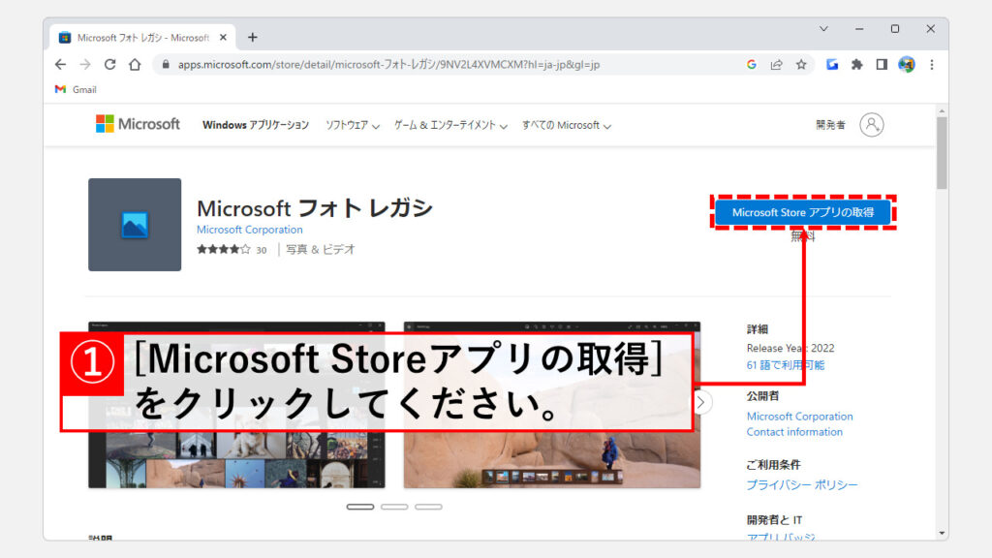
Task: Click the next screenshot carousel arrow
Action: (x=702, y=402)
